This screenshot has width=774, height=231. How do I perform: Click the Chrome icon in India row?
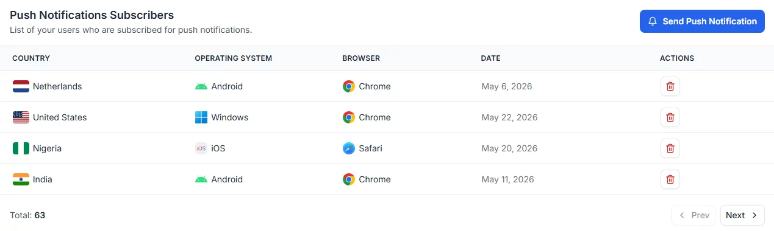(x=348, y=179)
